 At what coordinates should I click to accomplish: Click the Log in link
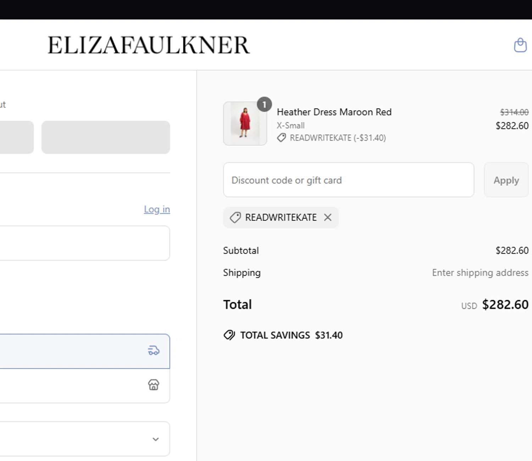pos(157,209)
